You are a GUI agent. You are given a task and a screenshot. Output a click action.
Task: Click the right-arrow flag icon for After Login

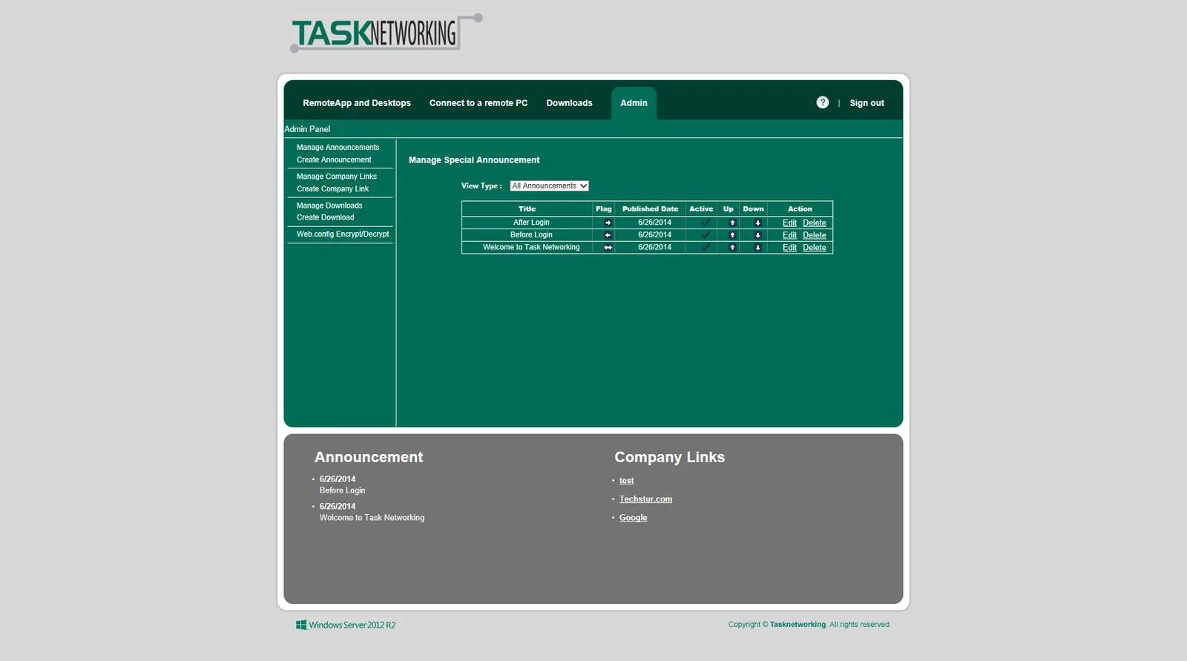(x=608, y=223)
